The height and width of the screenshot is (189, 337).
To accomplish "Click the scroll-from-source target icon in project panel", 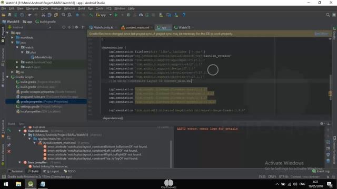I will pyautogui.click(x=64, y=27).
